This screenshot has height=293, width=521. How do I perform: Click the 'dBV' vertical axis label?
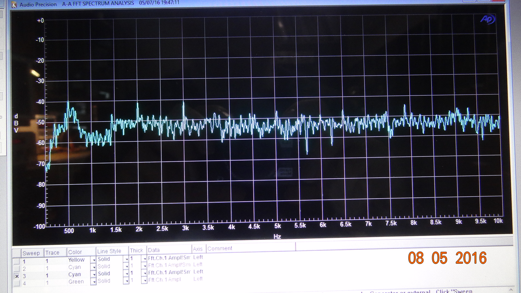[x=16, y=123]
